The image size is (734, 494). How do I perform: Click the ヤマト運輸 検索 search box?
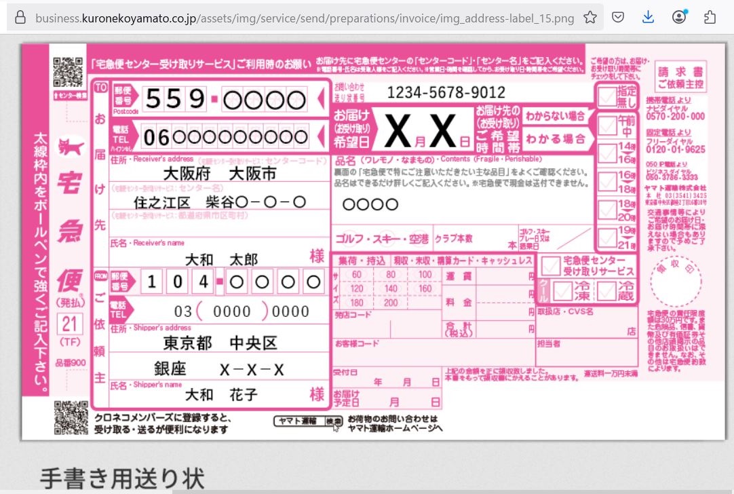pos(308,421)
